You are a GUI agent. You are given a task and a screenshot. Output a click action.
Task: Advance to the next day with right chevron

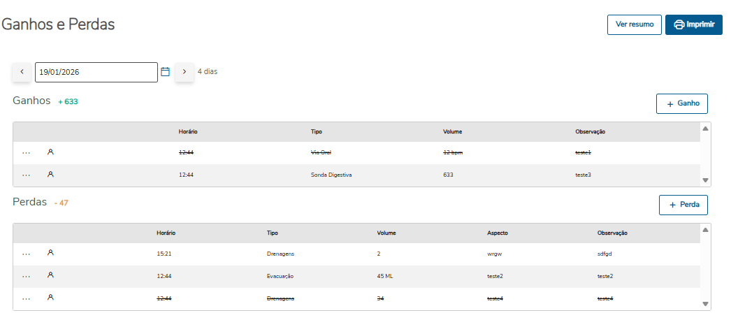pyautogui.click(x=184, y=71)
